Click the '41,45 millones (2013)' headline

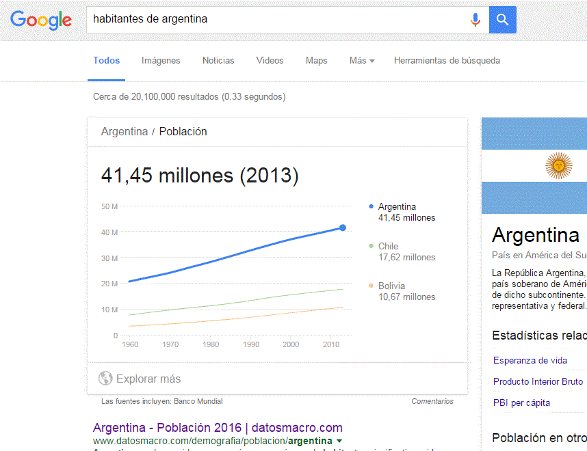click(x=200, y=175)
